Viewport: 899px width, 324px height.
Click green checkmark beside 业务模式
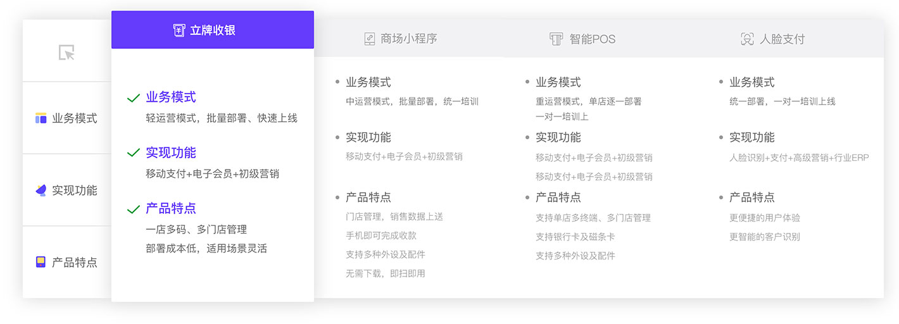(x=133, y=98)
